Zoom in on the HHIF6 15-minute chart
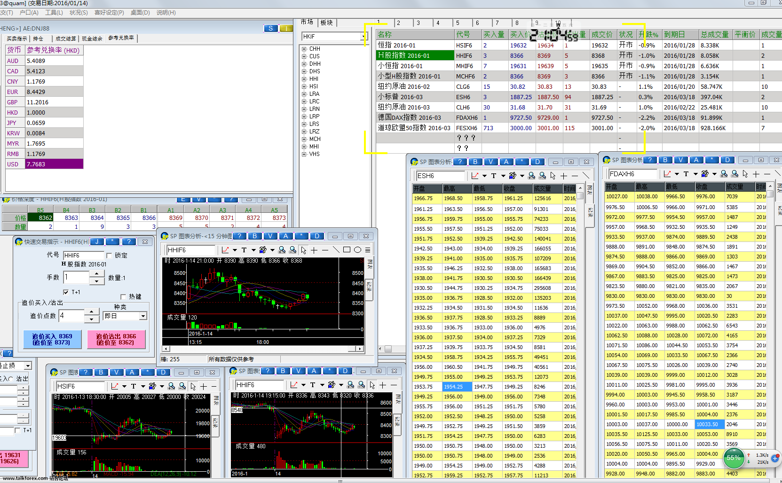This screenshot has width=782, height=483. (x=282, y=250)
